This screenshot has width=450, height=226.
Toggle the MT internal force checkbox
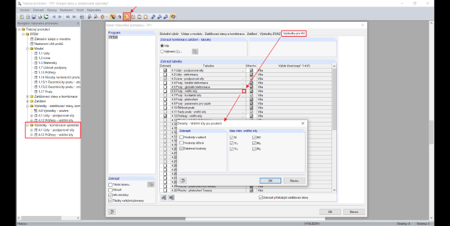[254, 137]
